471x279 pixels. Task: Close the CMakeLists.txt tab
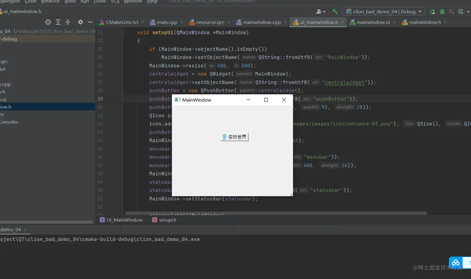tap(143, 22)
